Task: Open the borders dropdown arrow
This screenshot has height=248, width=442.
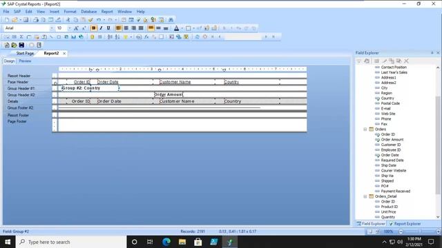Action: (193, 28)
